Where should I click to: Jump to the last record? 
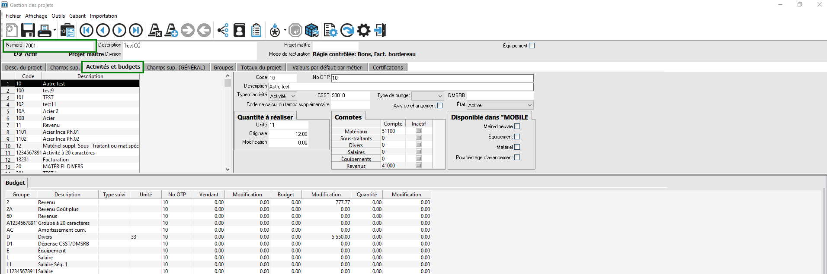point(136,30)
